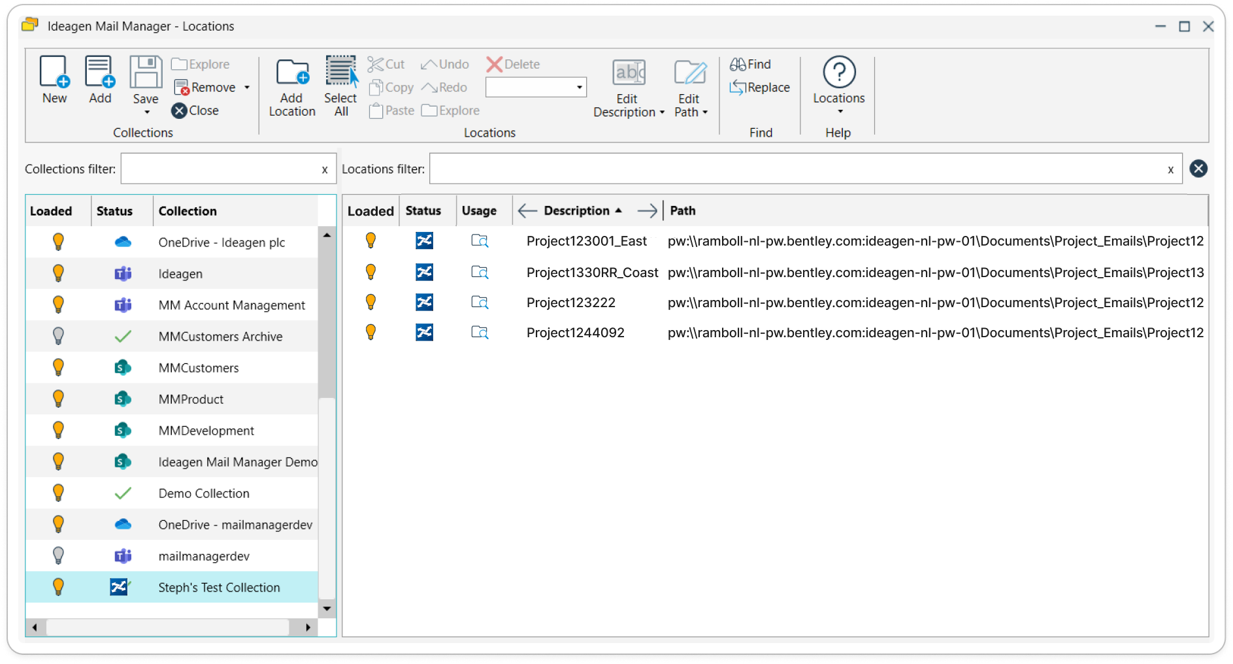
Task: Expand the Remove dropdown arrow
Action: coord(247,88)
